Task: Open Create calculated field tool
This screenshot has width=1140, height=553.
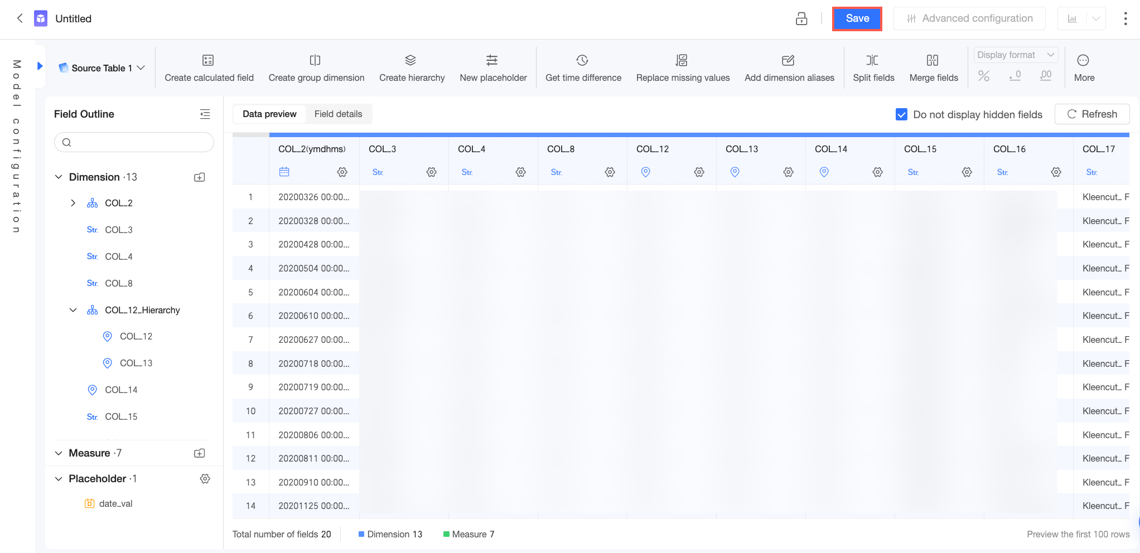Action: point(209,68)
